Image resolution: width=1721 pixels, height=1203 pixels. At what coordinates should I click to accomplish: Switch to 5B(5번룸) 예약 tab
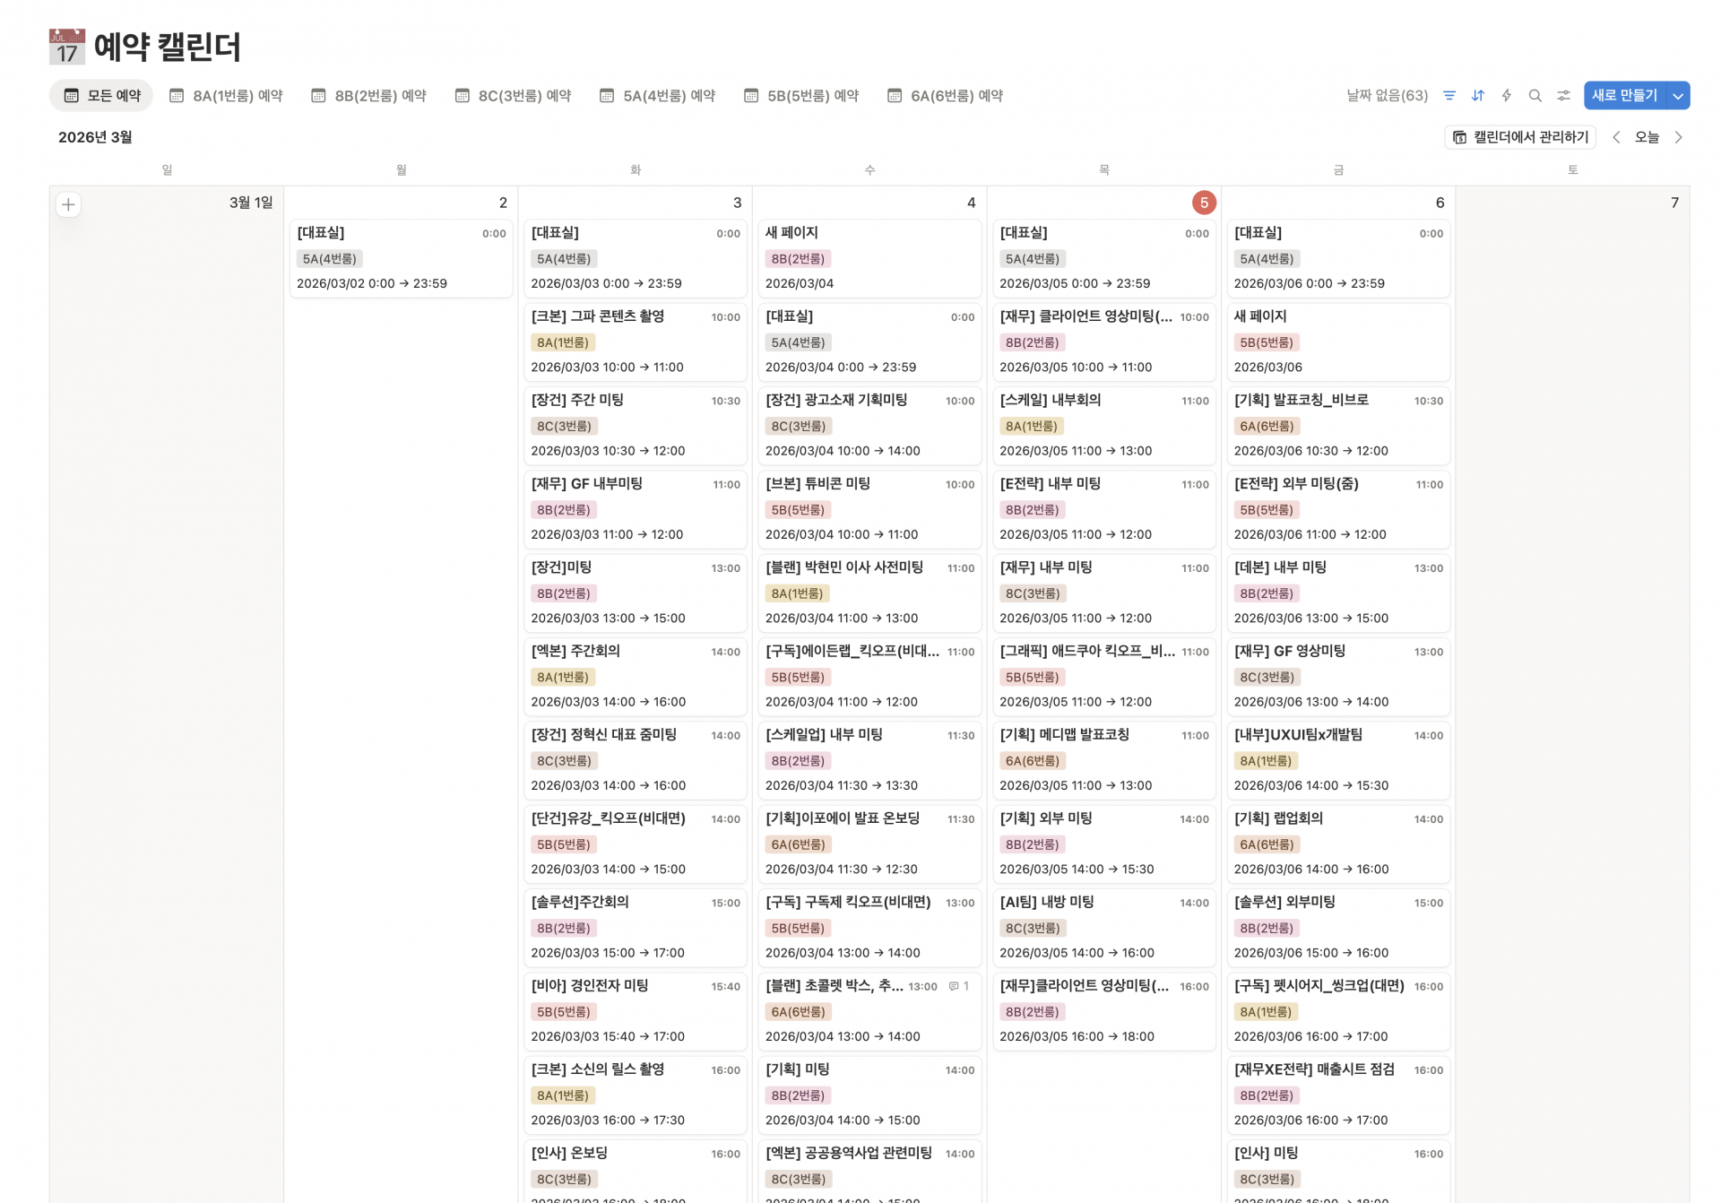click(x=801, y=95)
